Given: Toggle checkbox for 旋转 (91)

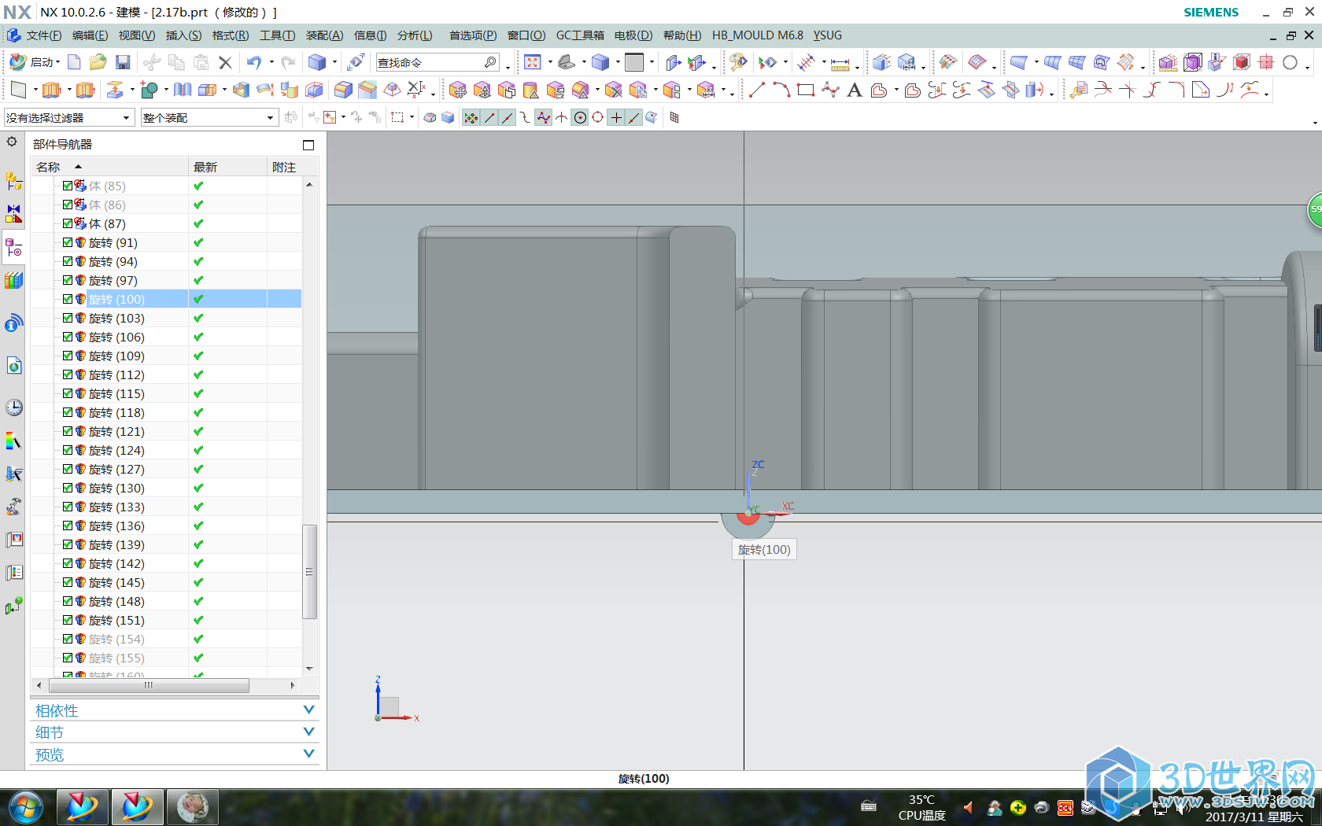Looking at the screenshot, I should 68,242.
